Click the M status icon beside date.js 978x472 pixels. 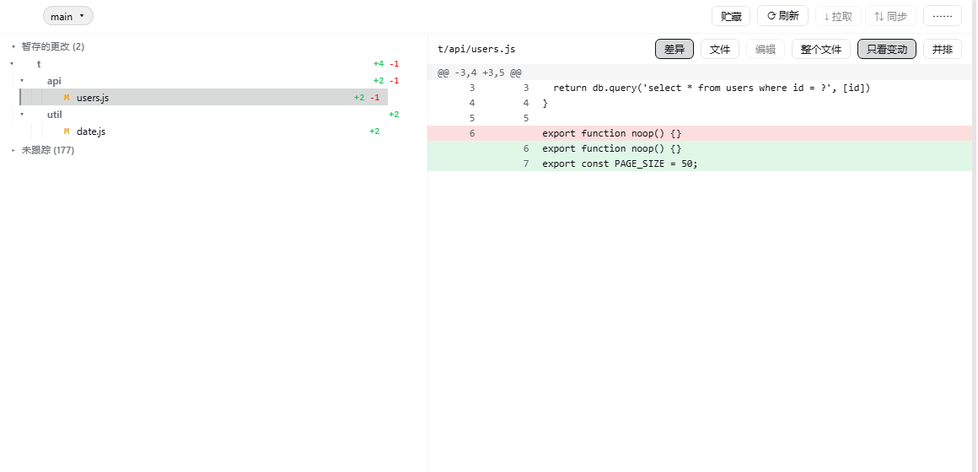[x=67, y=131]
